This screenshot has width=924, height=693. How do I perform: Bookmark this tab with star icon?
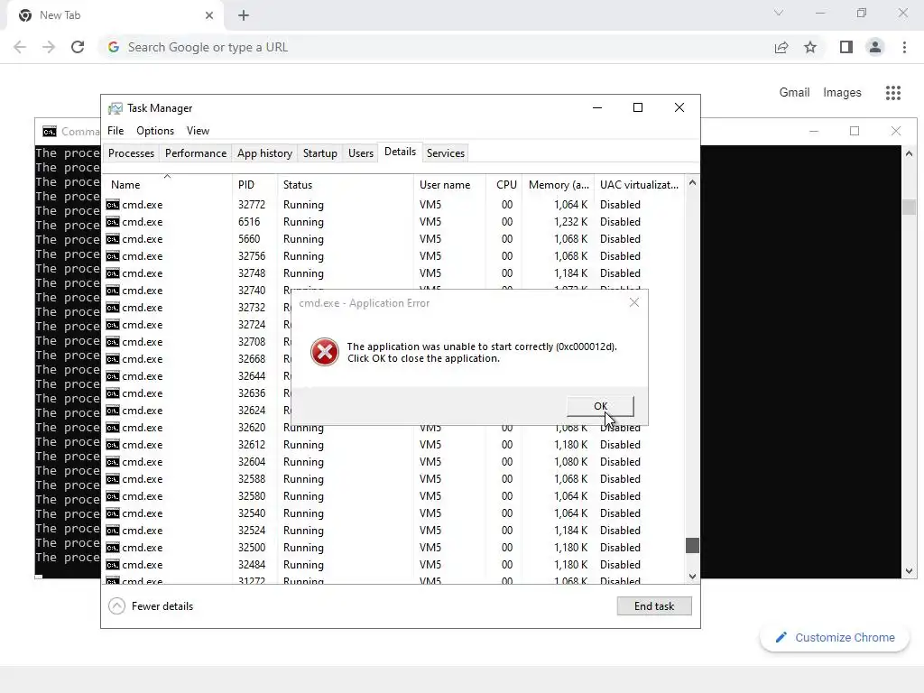click(x=810, y=47)
